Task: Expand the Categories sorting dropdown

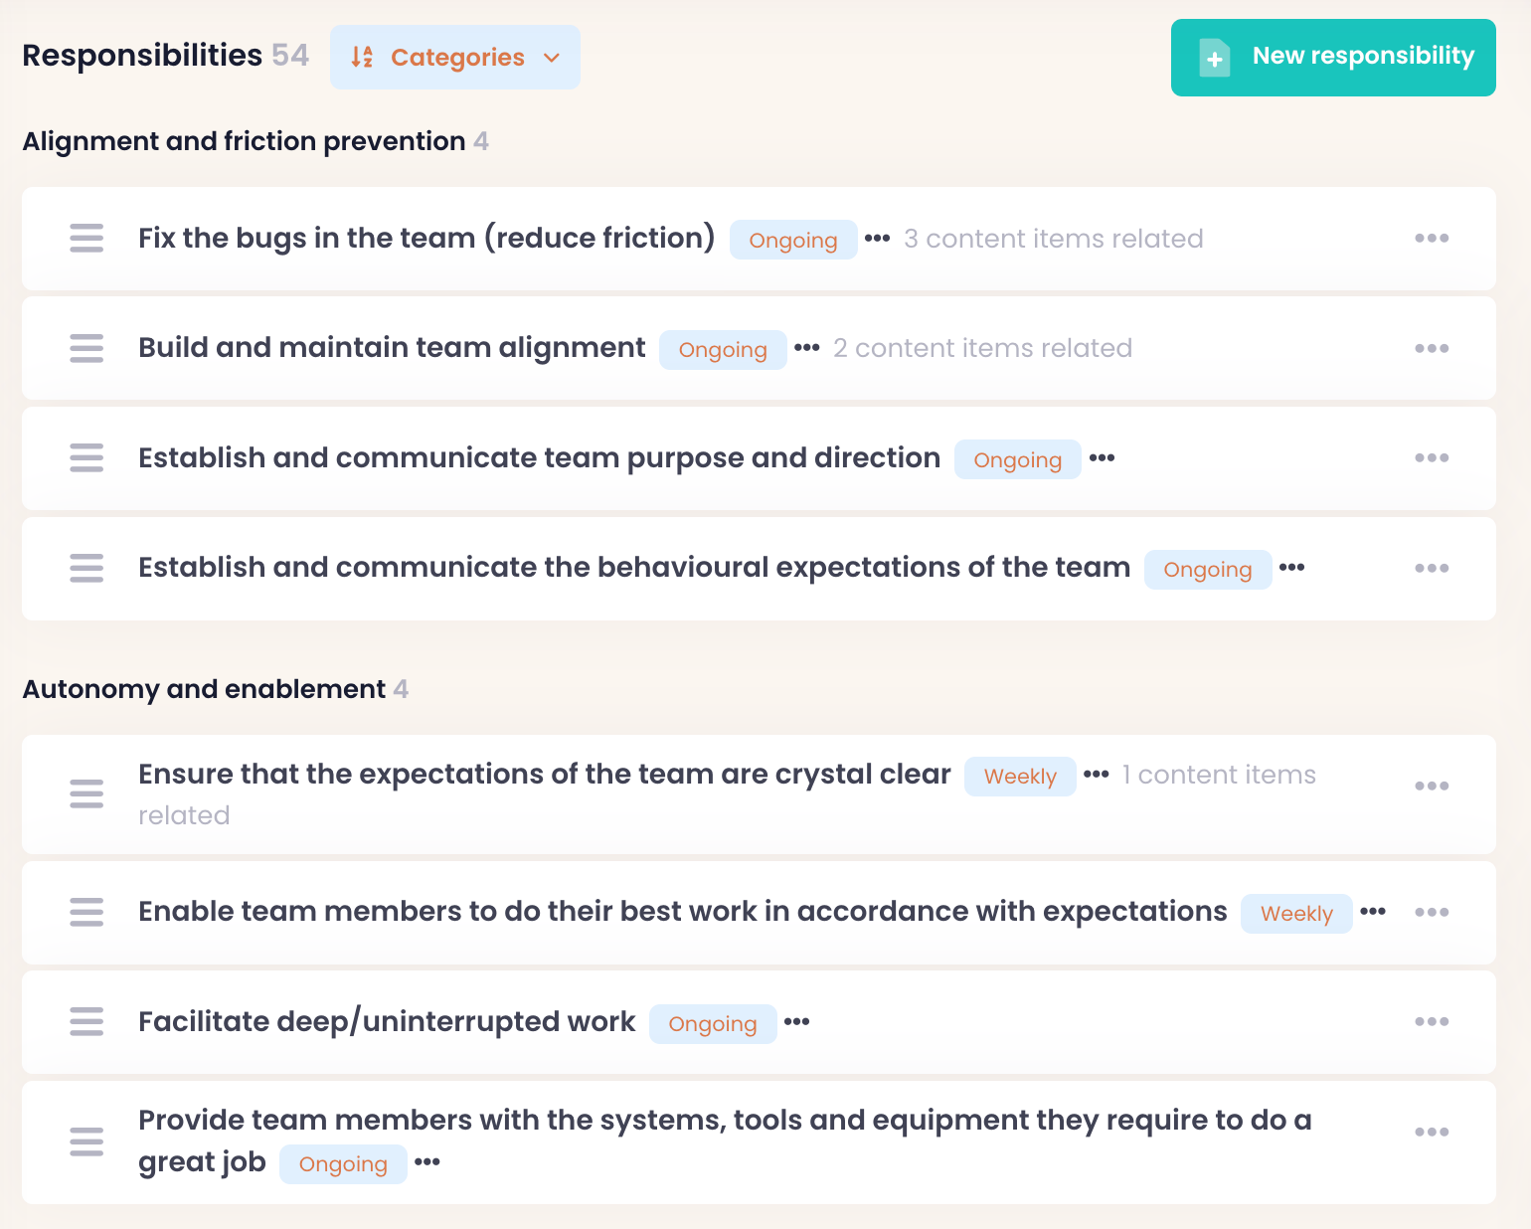Action: pyautogui.click(x=552, y=58)
